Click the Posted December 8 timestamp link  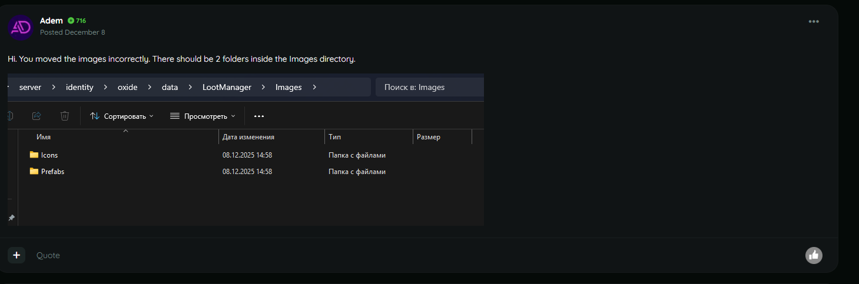click(72, 32)
